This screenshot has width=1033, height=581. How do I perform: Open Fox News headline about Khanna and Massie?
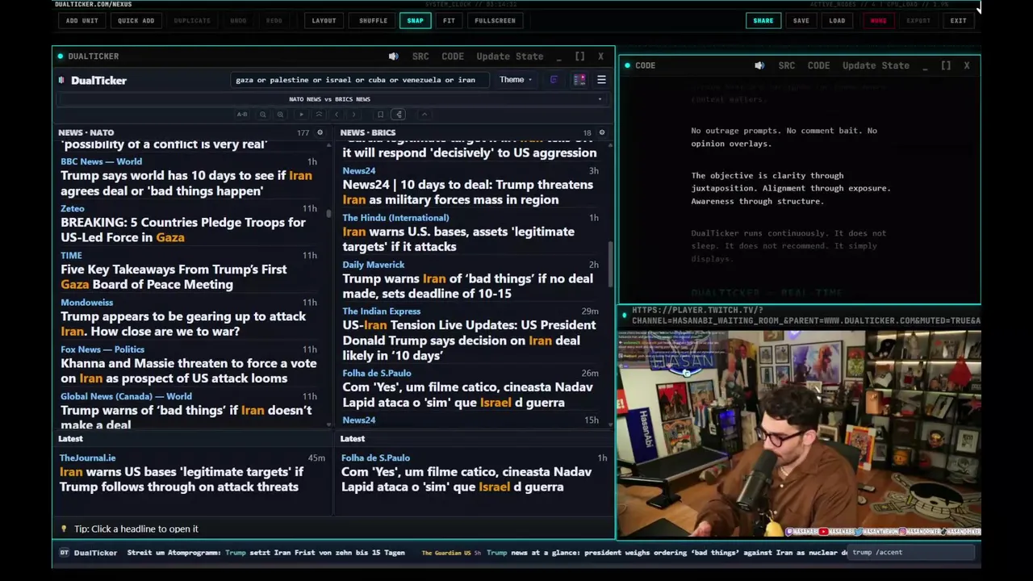point(188,370)
